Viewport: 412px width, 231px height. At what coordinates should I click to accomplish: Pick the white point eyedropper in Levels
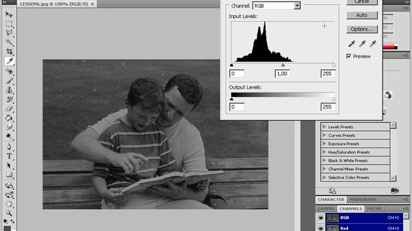coord(373,44)
